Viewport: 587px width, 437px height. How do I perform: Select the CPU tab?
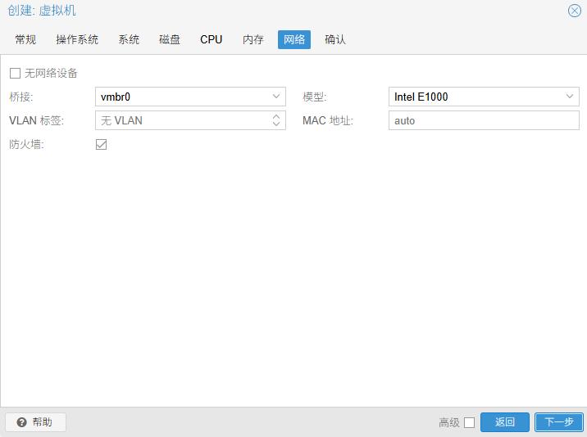(211, 39)
